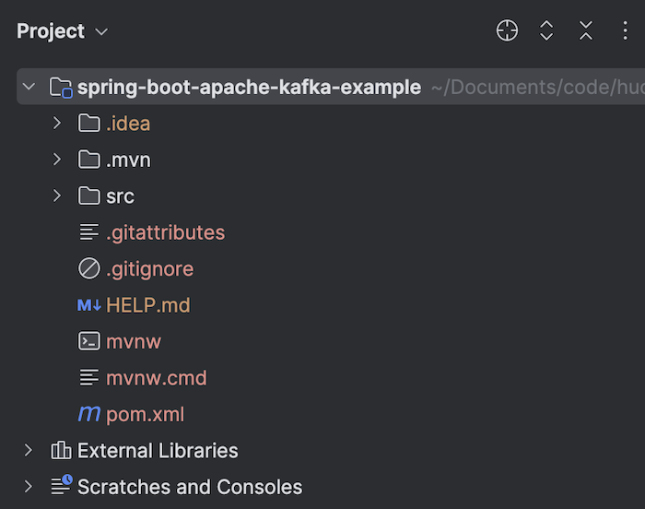
Task: Click the External Libraries library icon
Action: 61,450
